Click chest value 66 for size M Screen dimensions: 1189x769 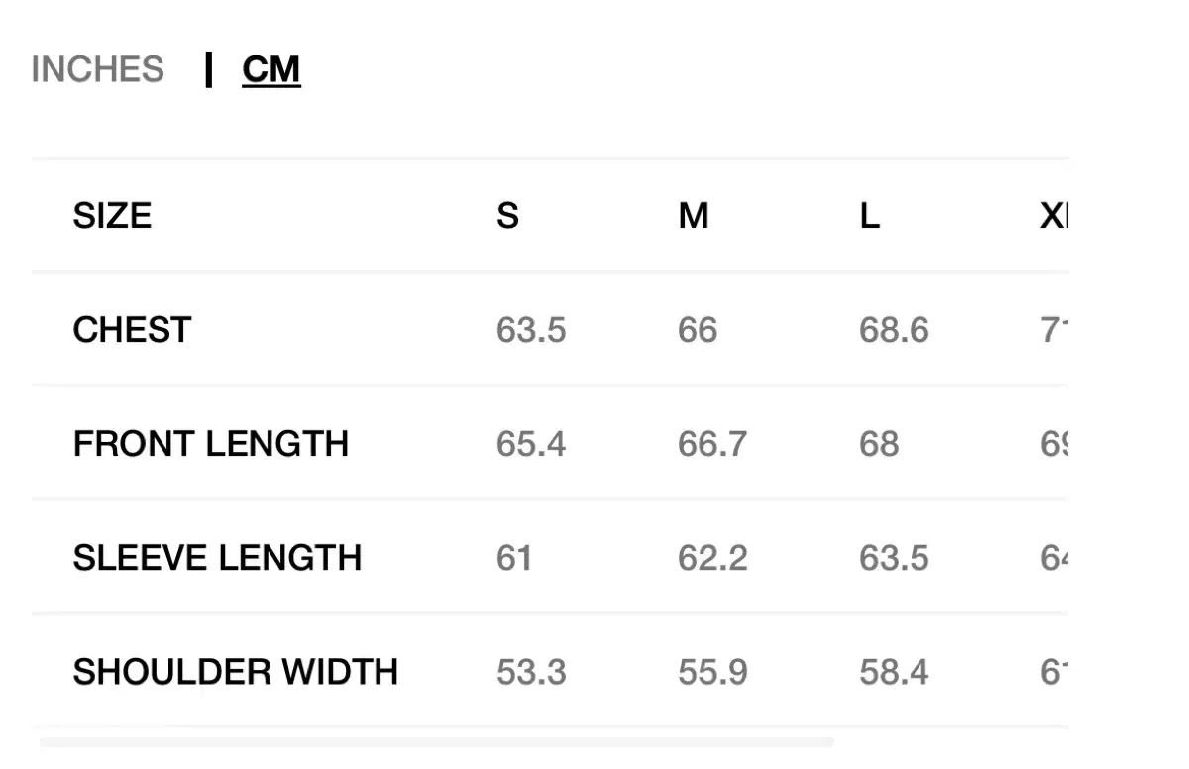pyautogui.click(x=698, y=329)
